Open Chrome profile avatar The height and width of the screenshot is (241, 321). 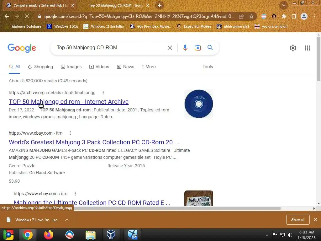(304, 16)
